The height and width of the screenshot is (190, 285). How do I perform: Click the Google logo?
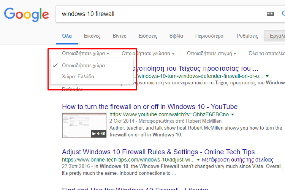(27, 14)
